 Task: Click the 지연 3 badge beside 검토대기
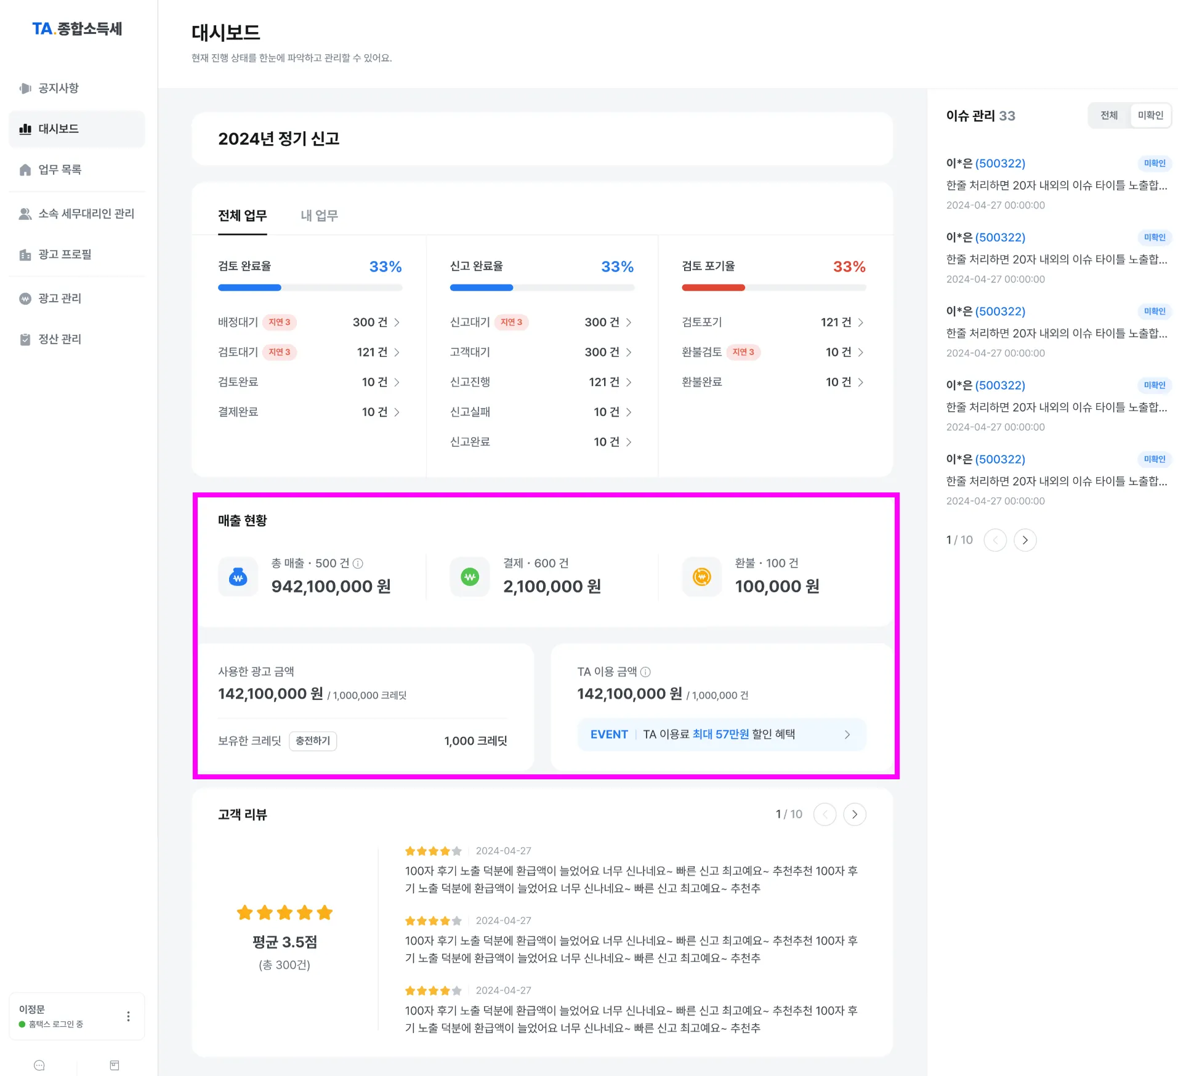coord(280,352)
